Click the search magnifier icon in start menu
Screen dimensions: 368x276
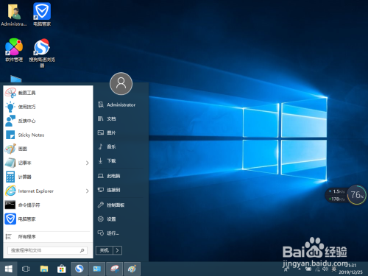[x=82, y=250]
